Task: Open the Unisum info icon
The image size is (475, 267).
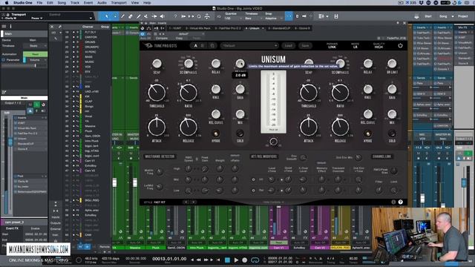Action: coord(393,202)
